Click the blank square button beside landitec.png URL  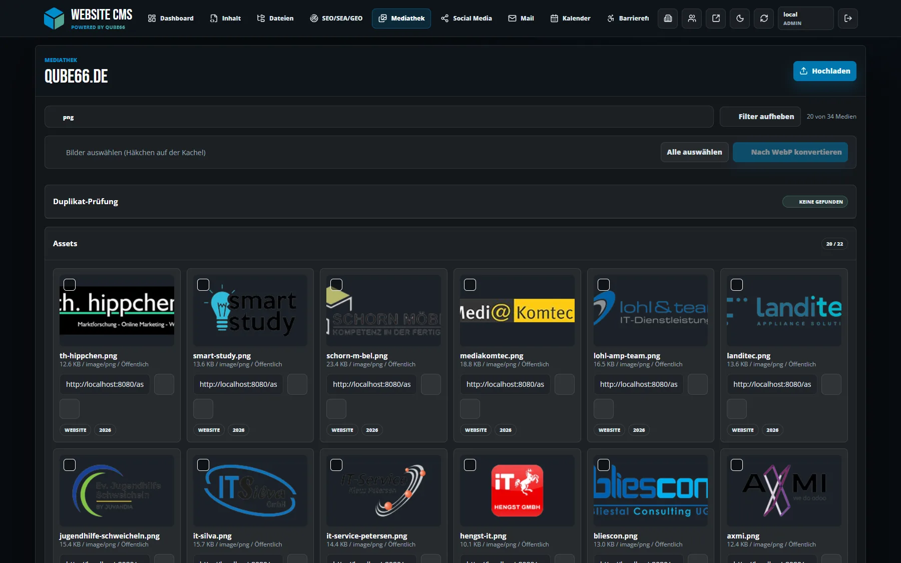[831, 384]
